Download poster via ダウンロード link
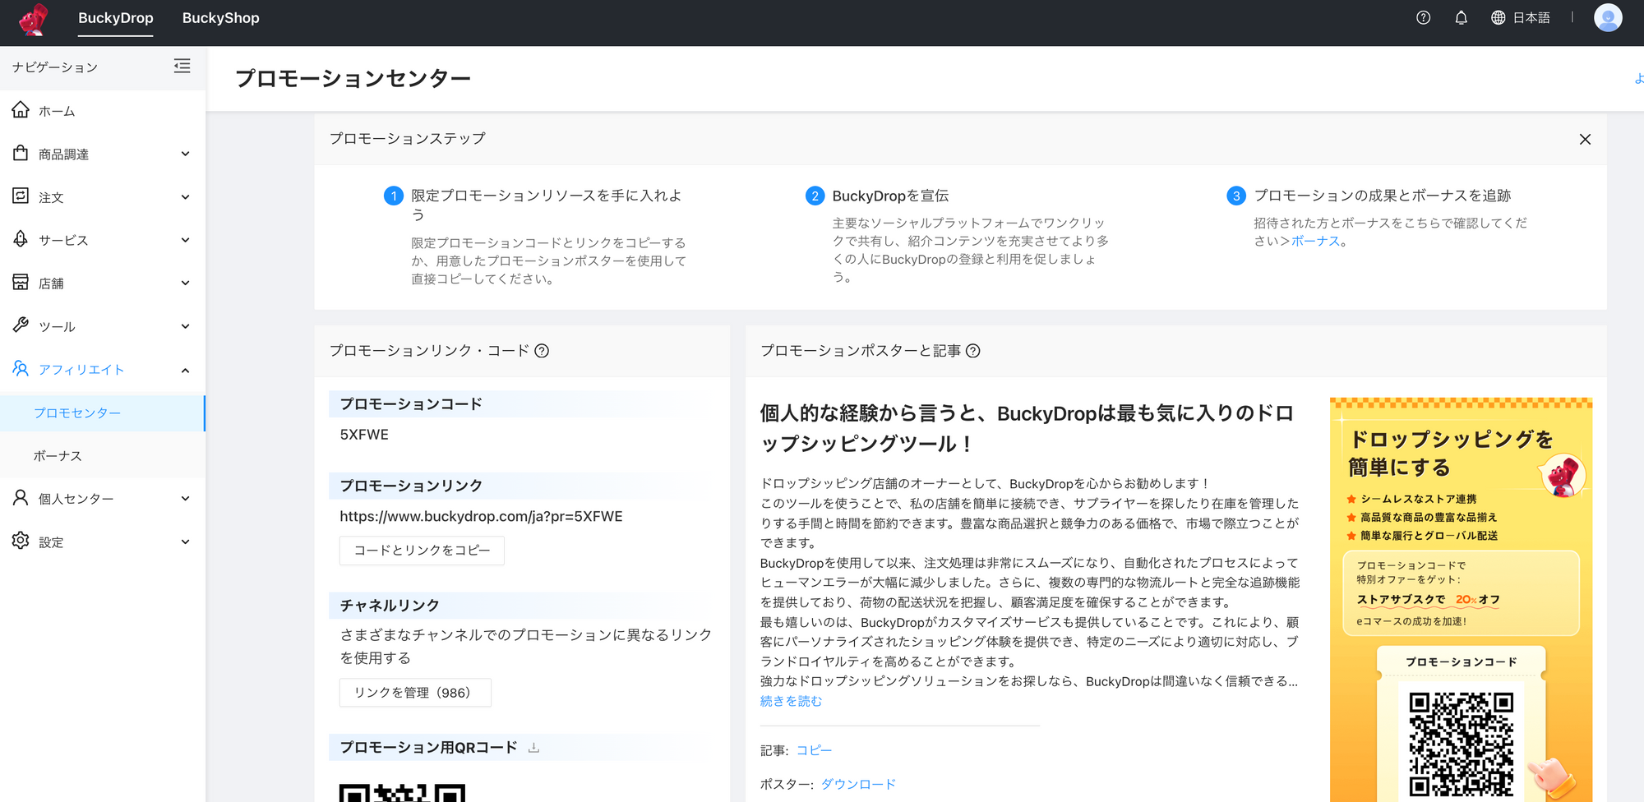 [858, 784]
